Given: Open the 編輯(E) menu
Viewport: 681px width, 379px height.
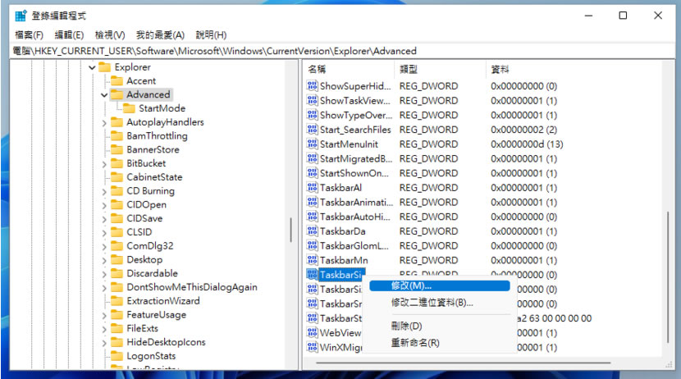Looking at the screenshot, I should point(69,34).
